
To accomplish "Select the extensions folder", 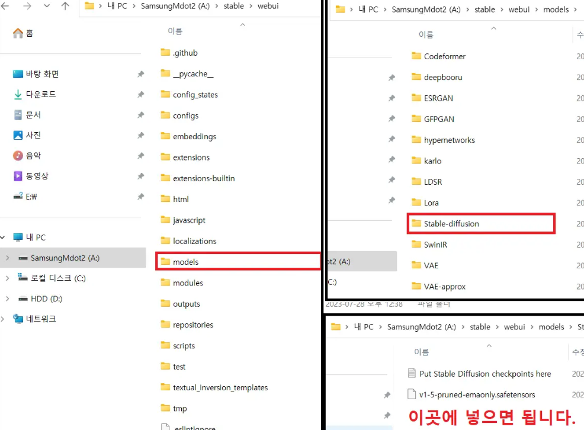I will 185,157.
